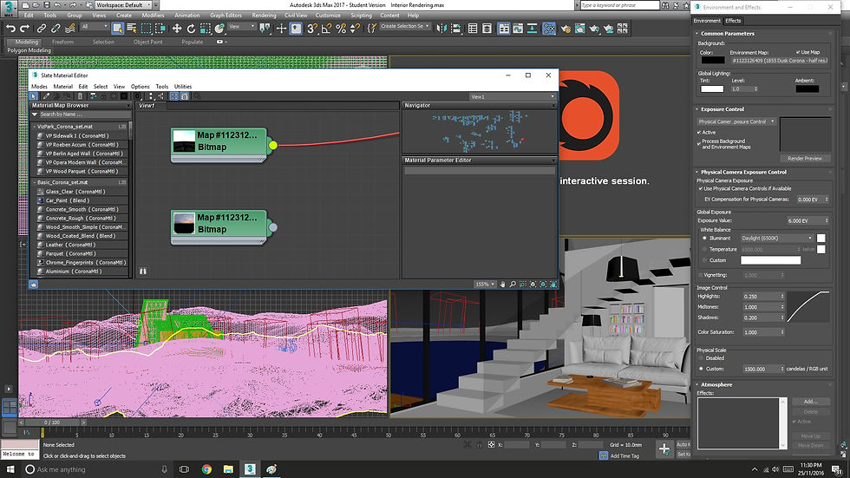Toggle 3D Snaps in main toolbar

click(x=311, y=28)
